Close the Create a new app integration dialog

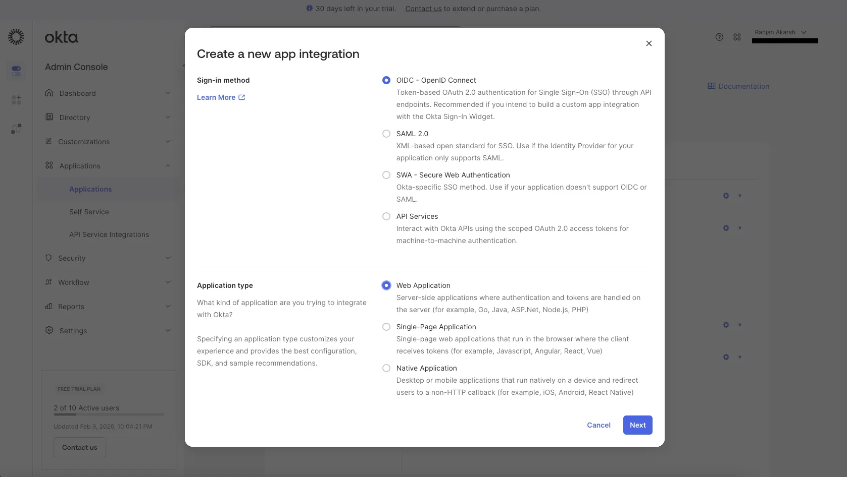click(x=649, y=43)
